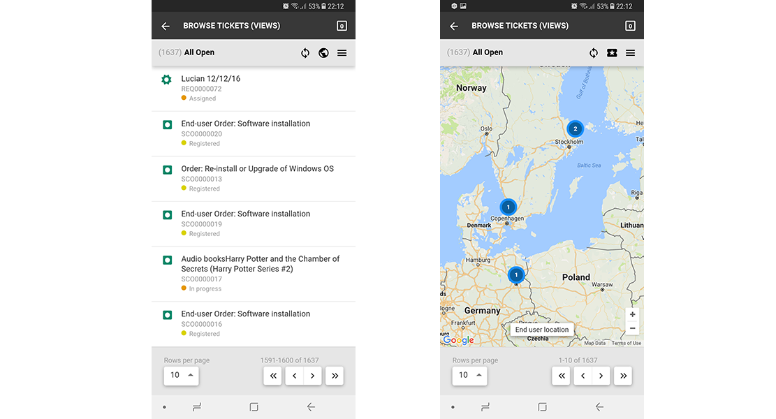
Task: Click gear icon beside Lucian 12/12/16 ticket
Action: [x=167, y=80]
